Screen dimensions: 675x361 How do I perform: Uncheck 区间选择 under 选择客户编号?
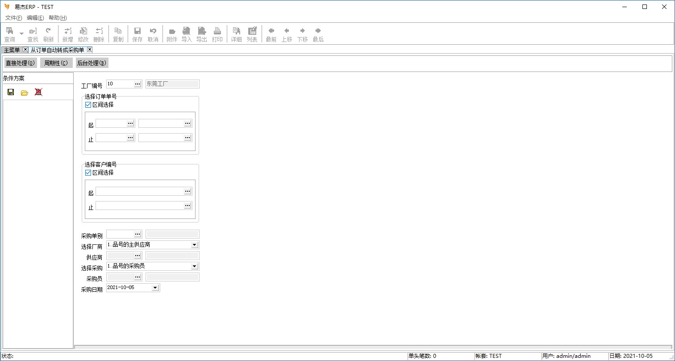(88, 173)
